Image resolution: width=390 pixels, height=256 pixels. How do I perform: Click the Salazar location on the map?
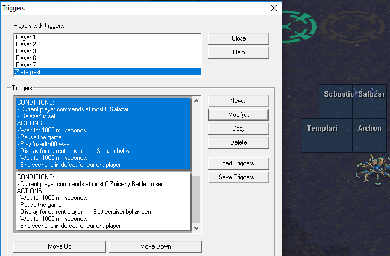click(x=370, y=101)
